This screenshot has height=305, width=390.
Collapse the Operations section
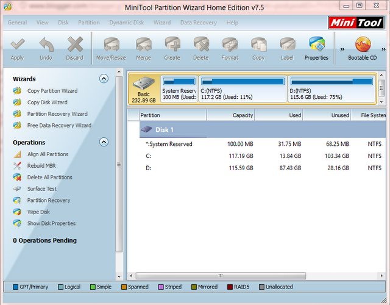(104, 142)
